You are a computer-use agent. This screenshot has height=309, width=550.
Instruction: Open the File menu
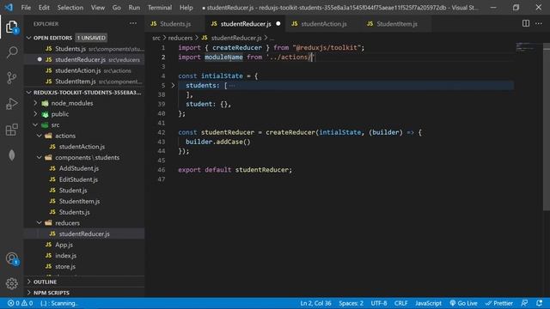coord(26,8)
